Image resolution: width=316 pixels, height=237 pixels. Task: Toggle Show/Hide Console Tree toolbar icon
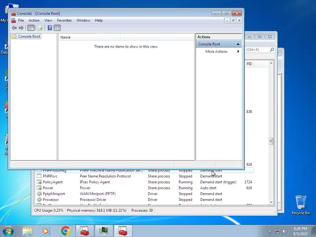31,28
